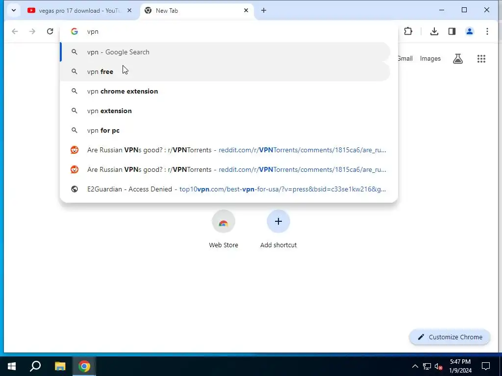Click the Google G icon in address bar
502x376 pixels.
pyautogui.click(x=75, y=31)
